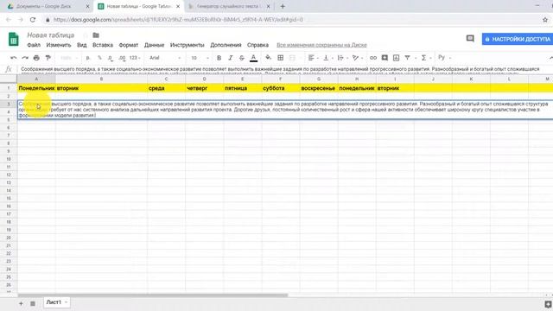Open the fill color bucket
The width and height of the screenshot is (553, 311).
269,58
